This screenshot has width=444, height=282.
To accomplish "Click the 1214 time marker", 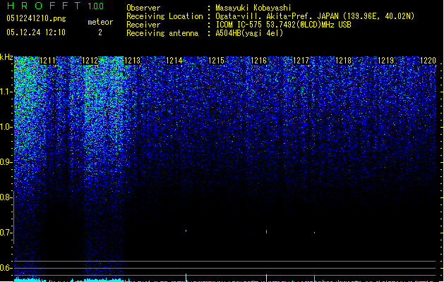I will [174, 61].
